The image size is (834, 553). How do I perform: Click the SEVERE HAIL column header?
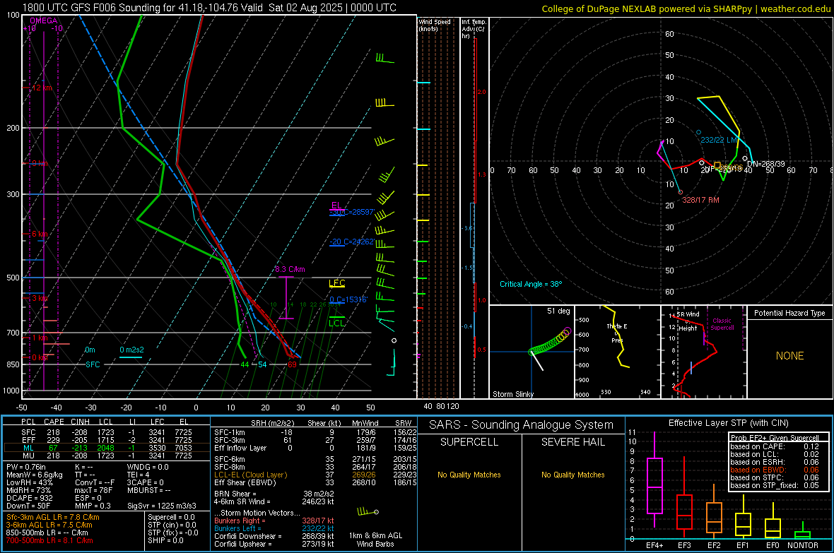point(572,442)
